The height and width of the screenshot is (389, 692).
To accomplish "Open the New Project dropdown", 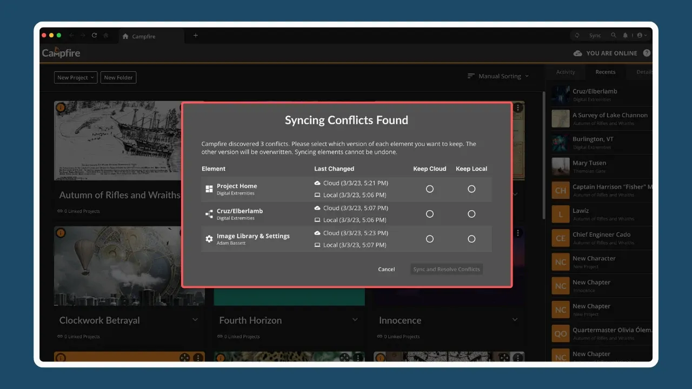I will 76,78.
